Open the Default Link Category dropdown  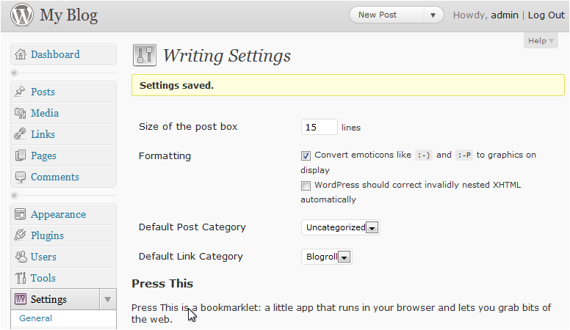pyautogui.click(x=326, y=257)
